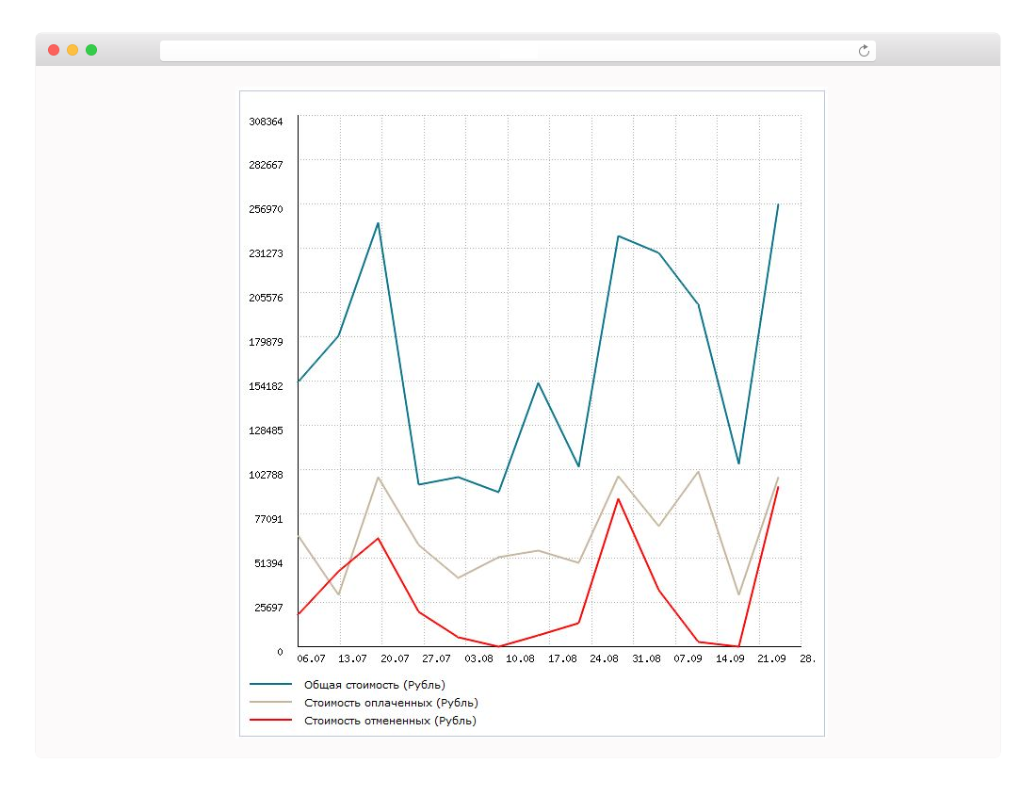1036x796 pixels.
Task: Click the teal line's peak at 20.07
Action: (379, 223)
